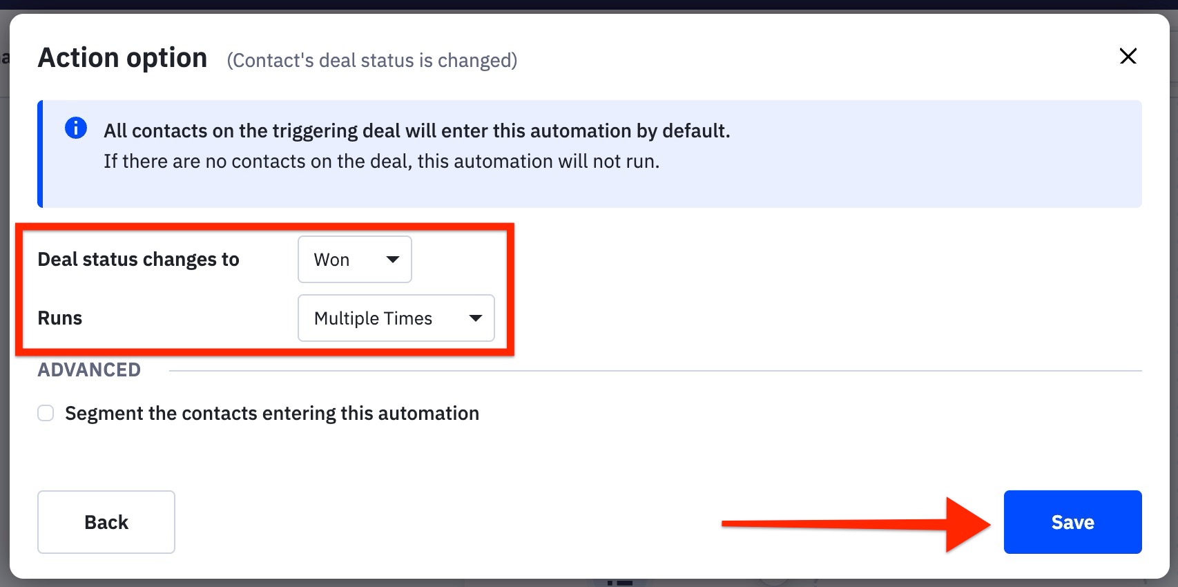Screen dimensions: 1178x587
Task: Go back to the previous step
Action: (x=106, y=522)
